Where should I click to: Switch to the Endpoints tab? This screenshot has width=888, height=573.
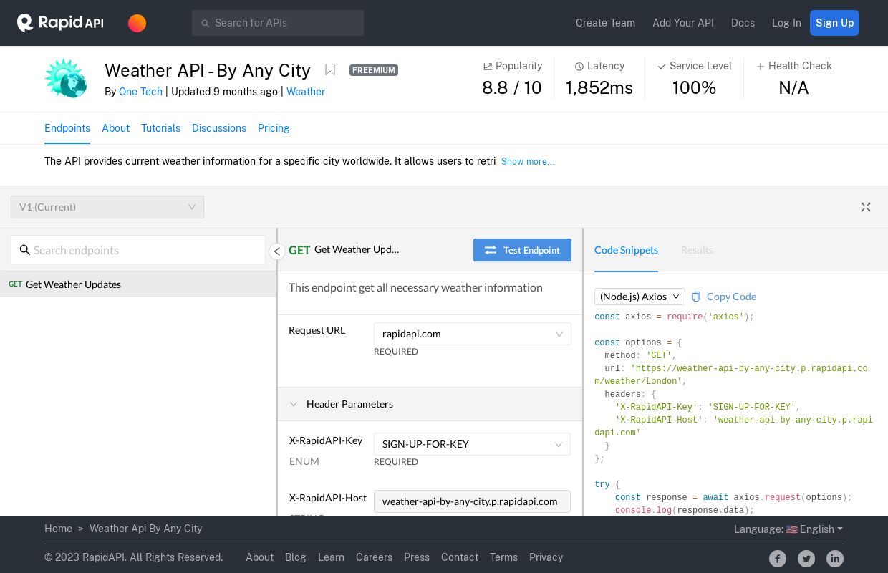67,128
